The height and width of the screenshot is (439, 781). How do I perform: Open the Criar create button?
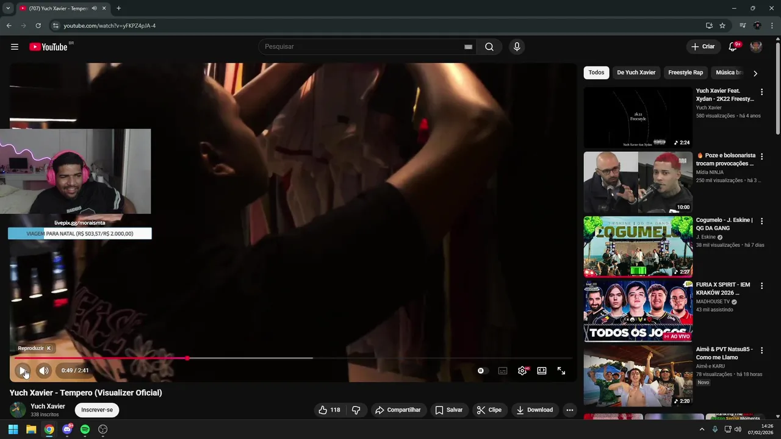(703, 47)
